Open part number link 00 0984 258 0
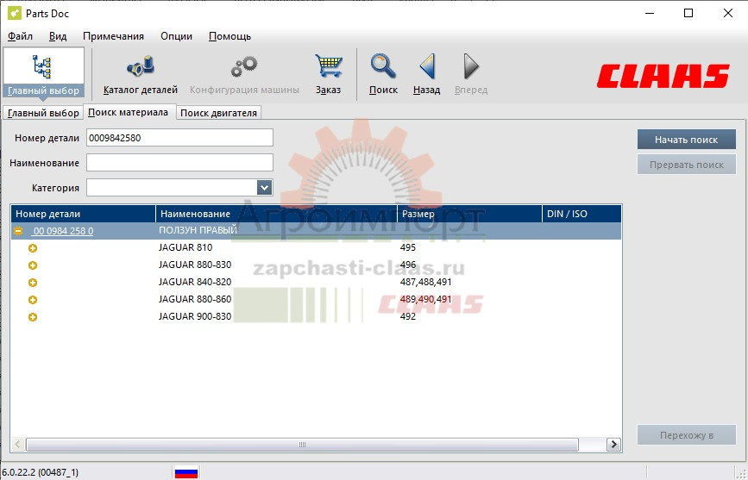 pos(63,231)
